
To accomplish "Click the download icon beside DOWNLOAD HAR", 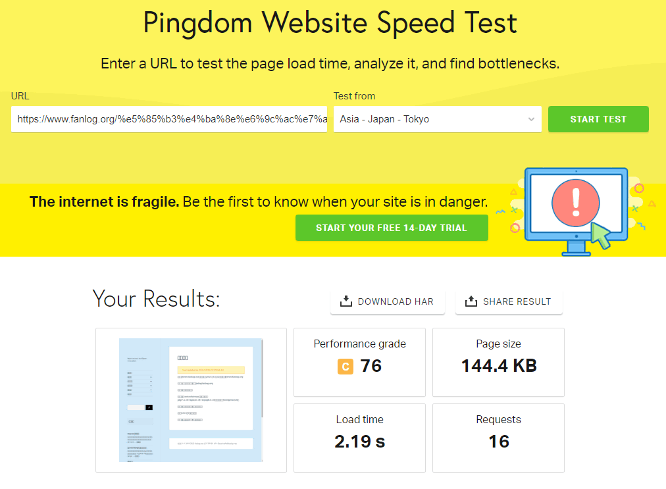I will pyautogui.click(x=346, y=301).
